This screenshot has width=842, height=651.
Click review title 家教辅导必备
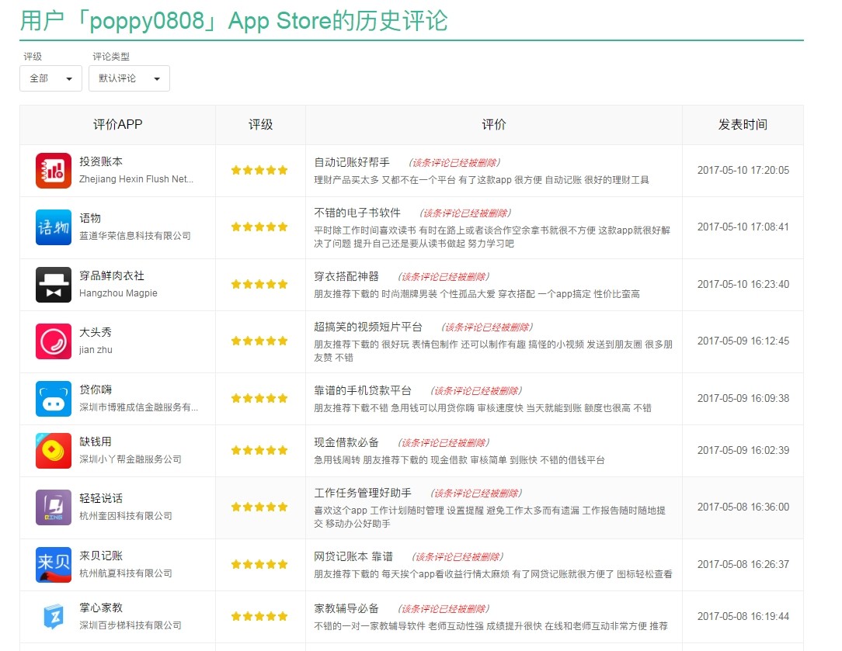click(x=346, y=608)
